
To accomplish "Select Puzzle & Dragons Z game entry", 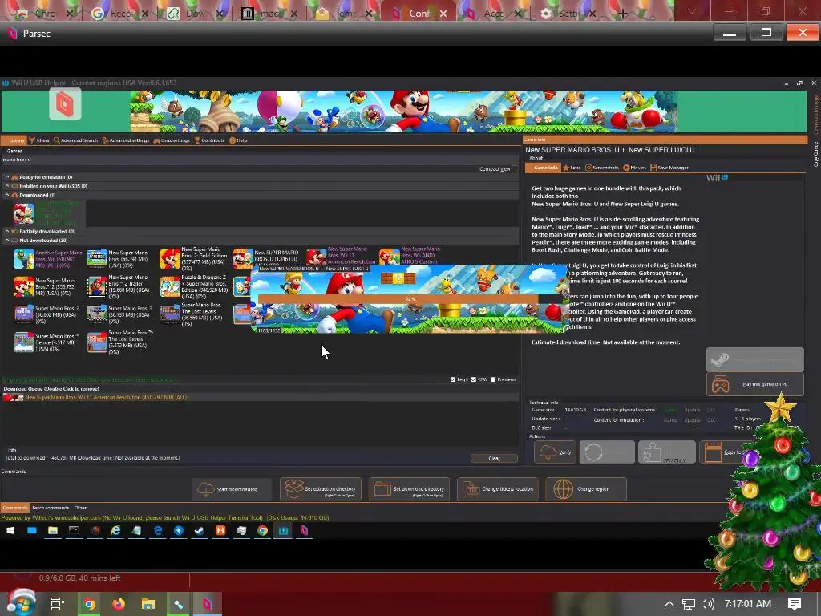I will pyautogui.click(x=194, y=286).
